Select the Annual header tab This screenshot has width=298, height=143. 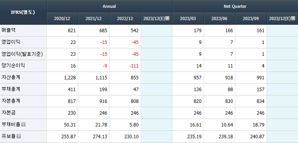109,6
